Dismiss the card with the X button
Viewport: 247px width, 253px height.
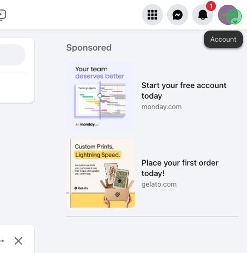(18, 241)
